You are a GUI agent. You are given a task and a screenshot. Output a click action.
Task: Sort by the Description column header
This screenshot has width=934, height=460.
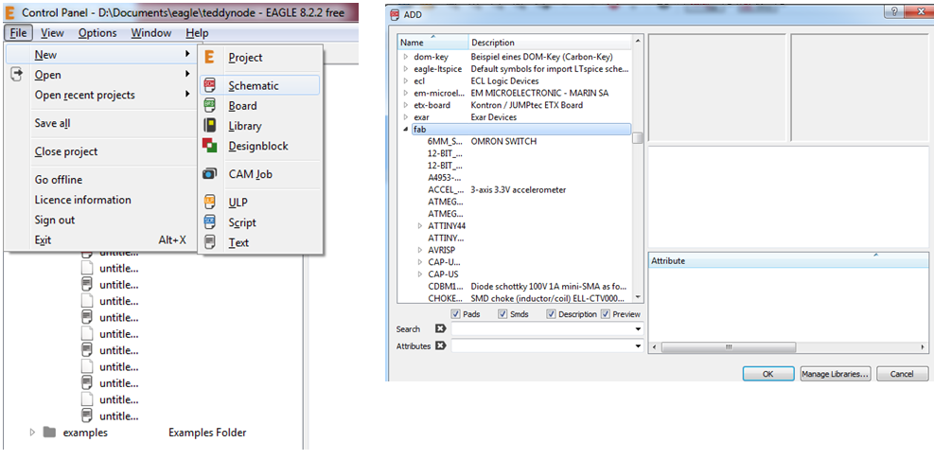tap(551, 43)
